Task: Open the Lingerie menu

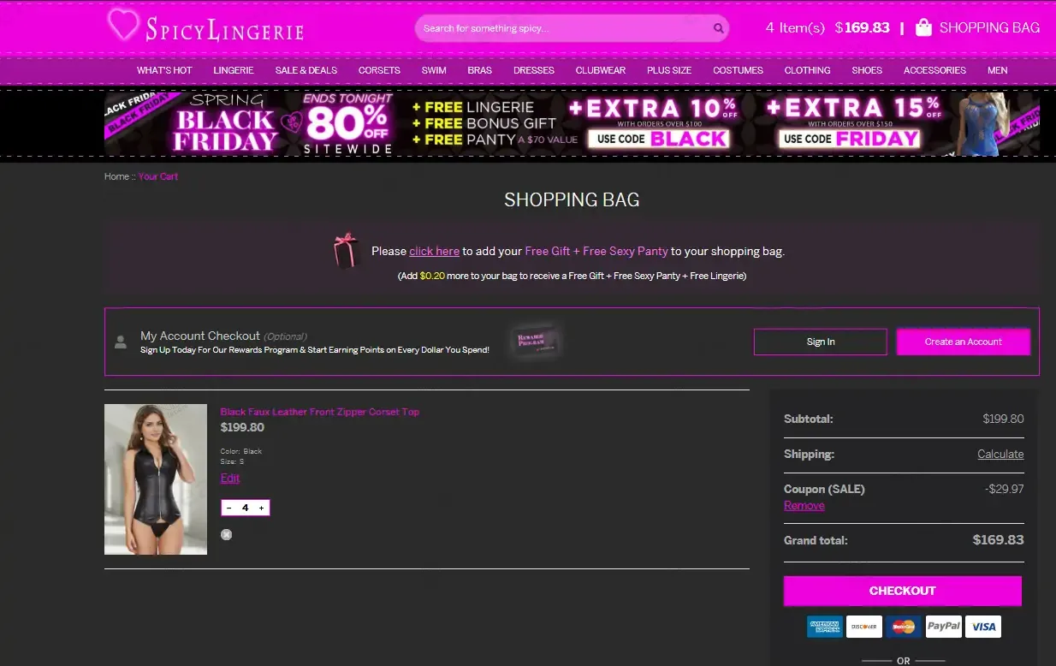Action: (x=234, y=70)
